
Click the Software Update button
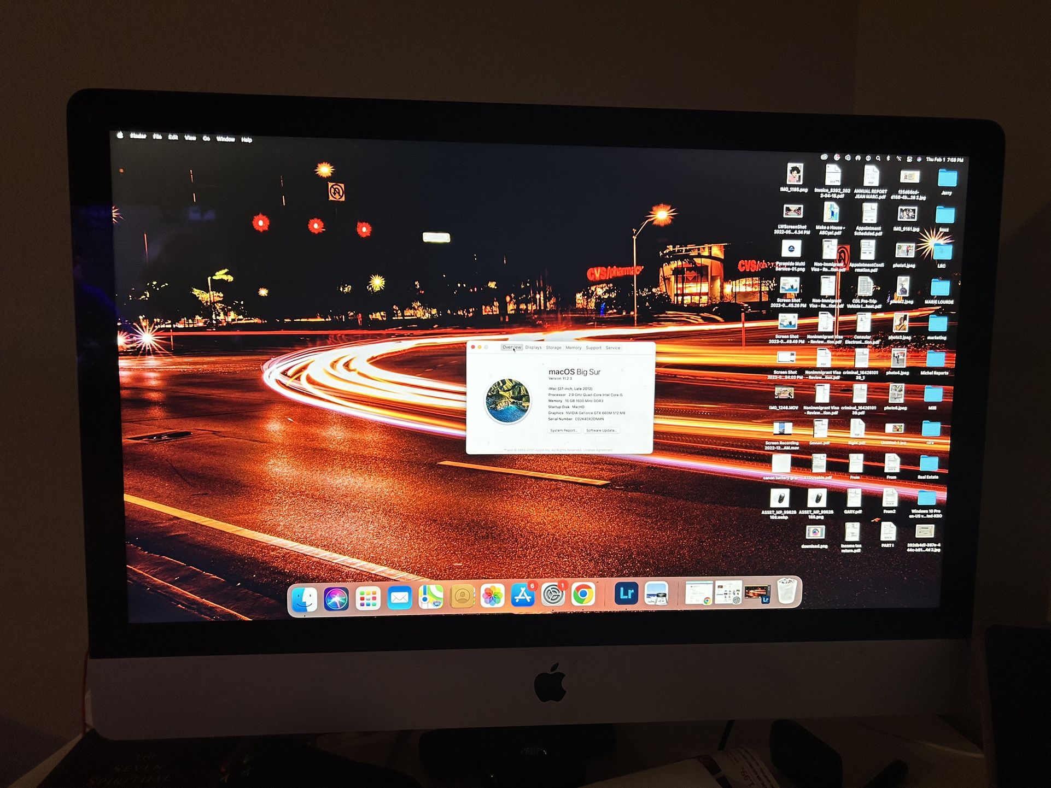[x=602, y=431]
